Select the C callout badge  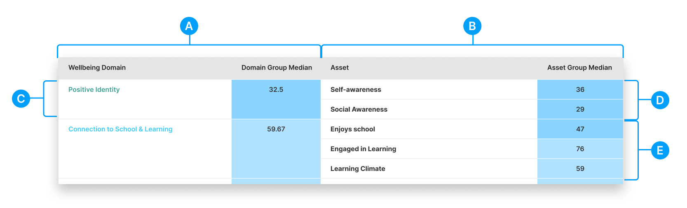21,98
